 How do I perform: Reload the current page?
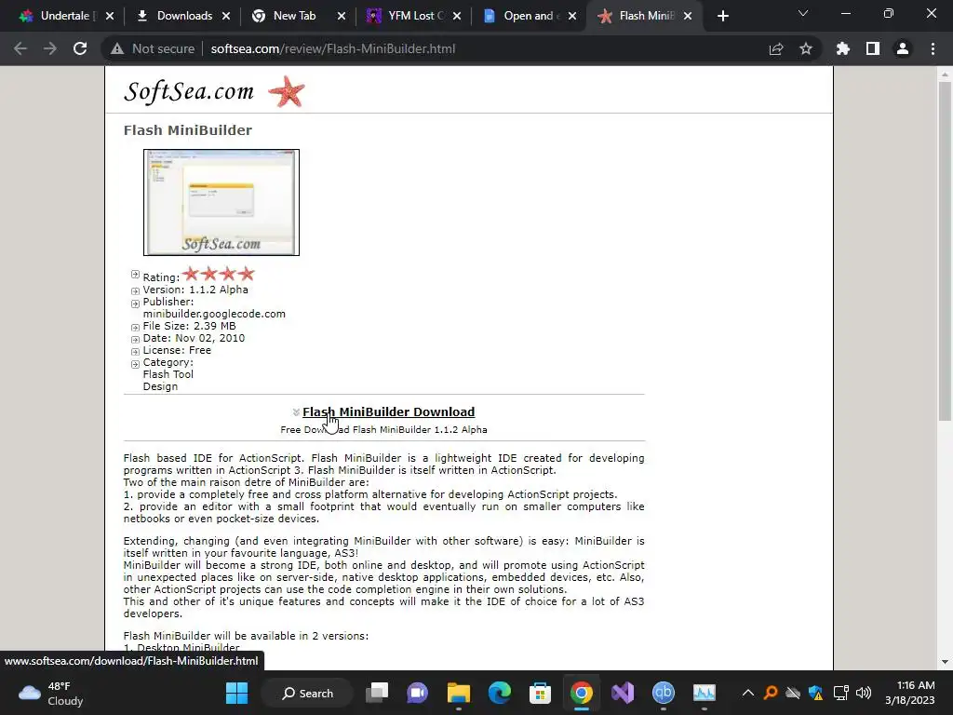coord(80,48)
